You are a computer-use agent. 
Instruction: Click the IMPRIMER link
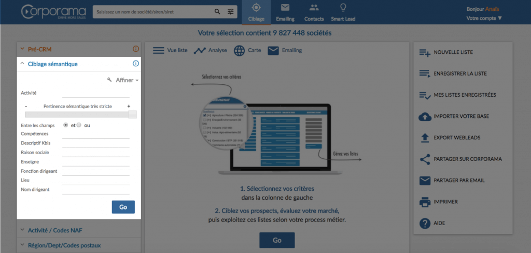445,202
